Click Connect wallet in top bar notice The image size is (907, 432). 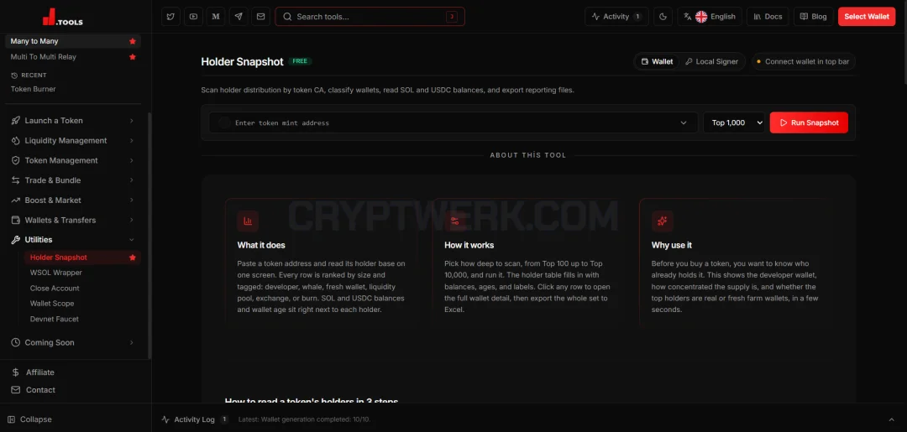coord(803,61)
